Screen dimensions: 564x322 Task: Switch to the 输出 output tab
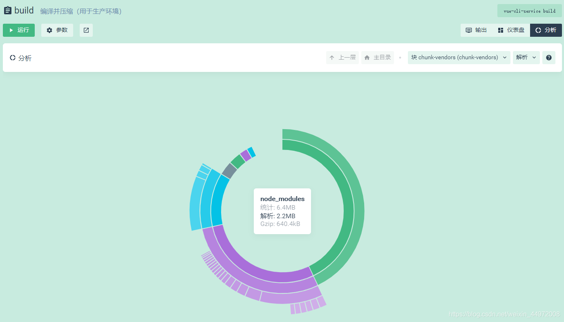477,30
